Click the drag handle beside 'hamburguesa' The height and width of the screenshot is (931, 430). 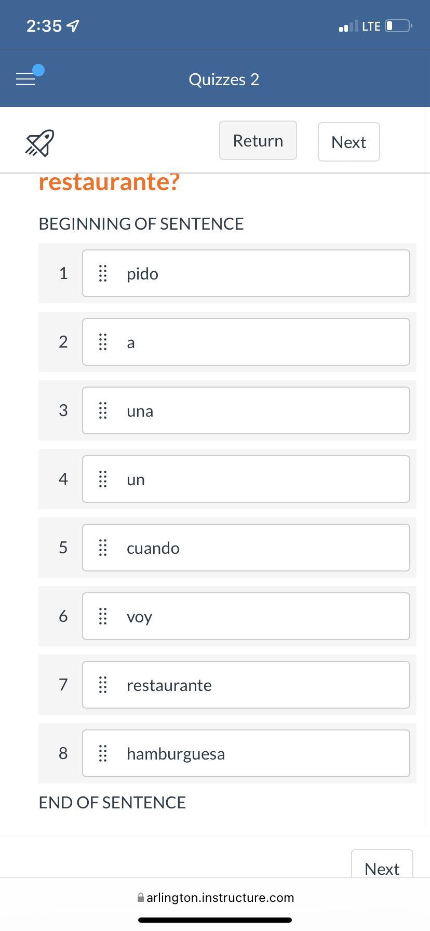coord(103,753)
